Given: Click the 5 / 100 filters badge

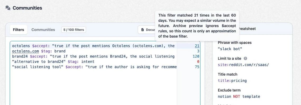Looking at the screenshot, I should (74, 30).
